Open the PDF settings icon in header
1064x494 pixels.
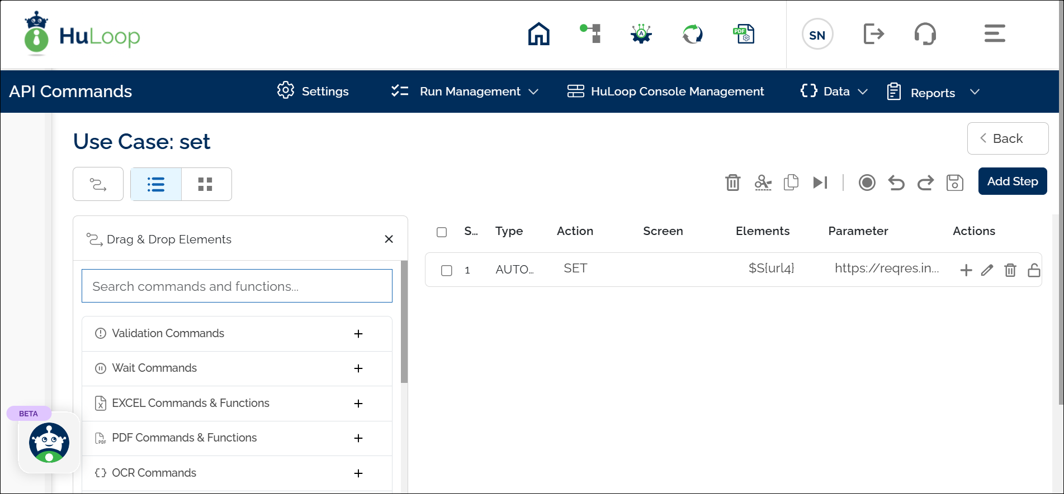tap(744, 34)
